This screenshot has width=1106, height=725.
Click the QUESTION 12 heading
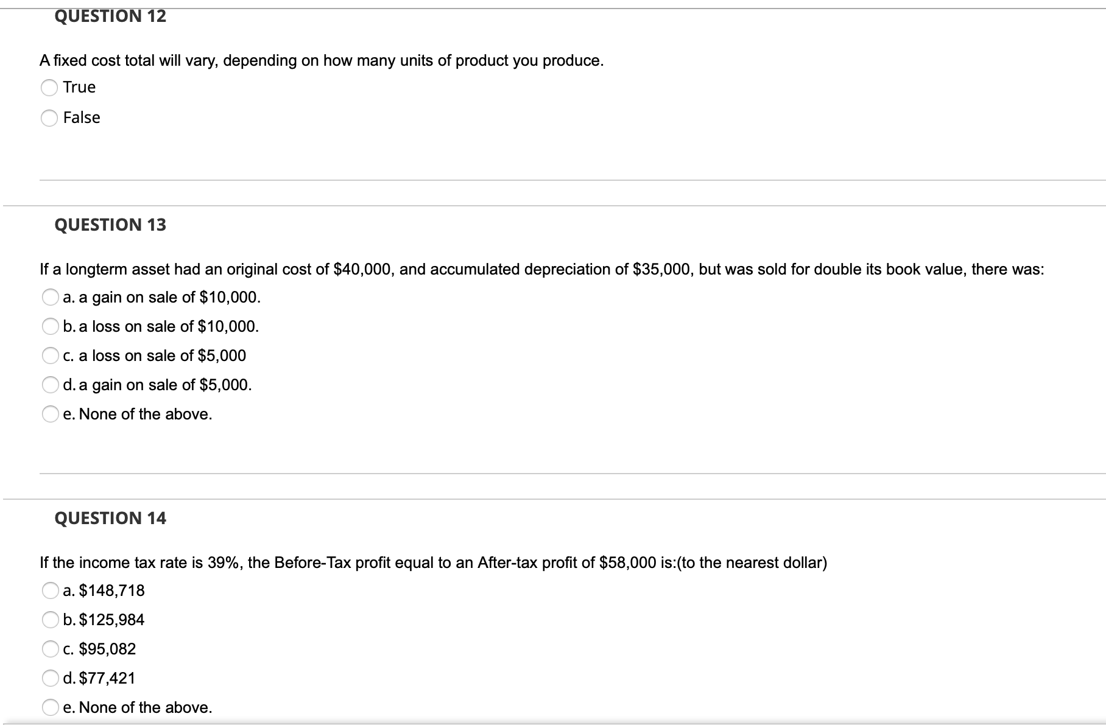pos(110,15)
